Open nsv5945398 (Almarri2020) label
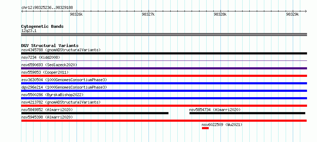Image resolution: width=317 pixels, height=142 pixels. click(x=47, y=117)
